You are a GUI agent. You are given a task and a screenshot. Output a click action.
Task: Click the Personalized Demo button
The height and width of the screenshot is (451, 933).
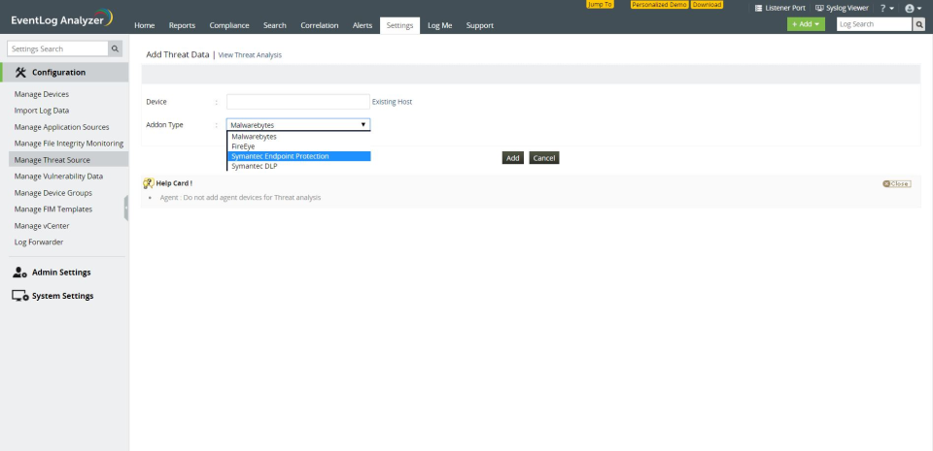point(659,4)
